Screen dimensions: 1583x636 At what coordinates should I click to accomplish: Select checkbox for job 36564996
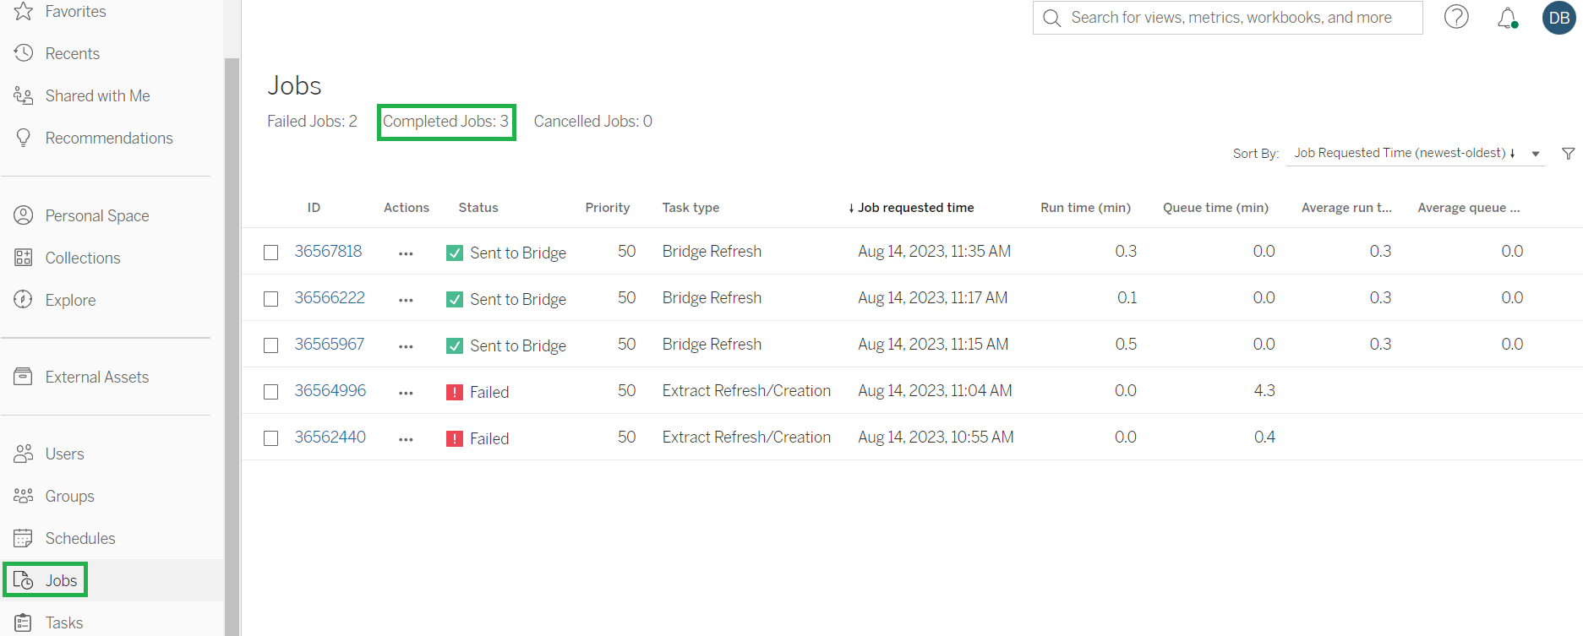pyautogui.click(x=270, y=392)
